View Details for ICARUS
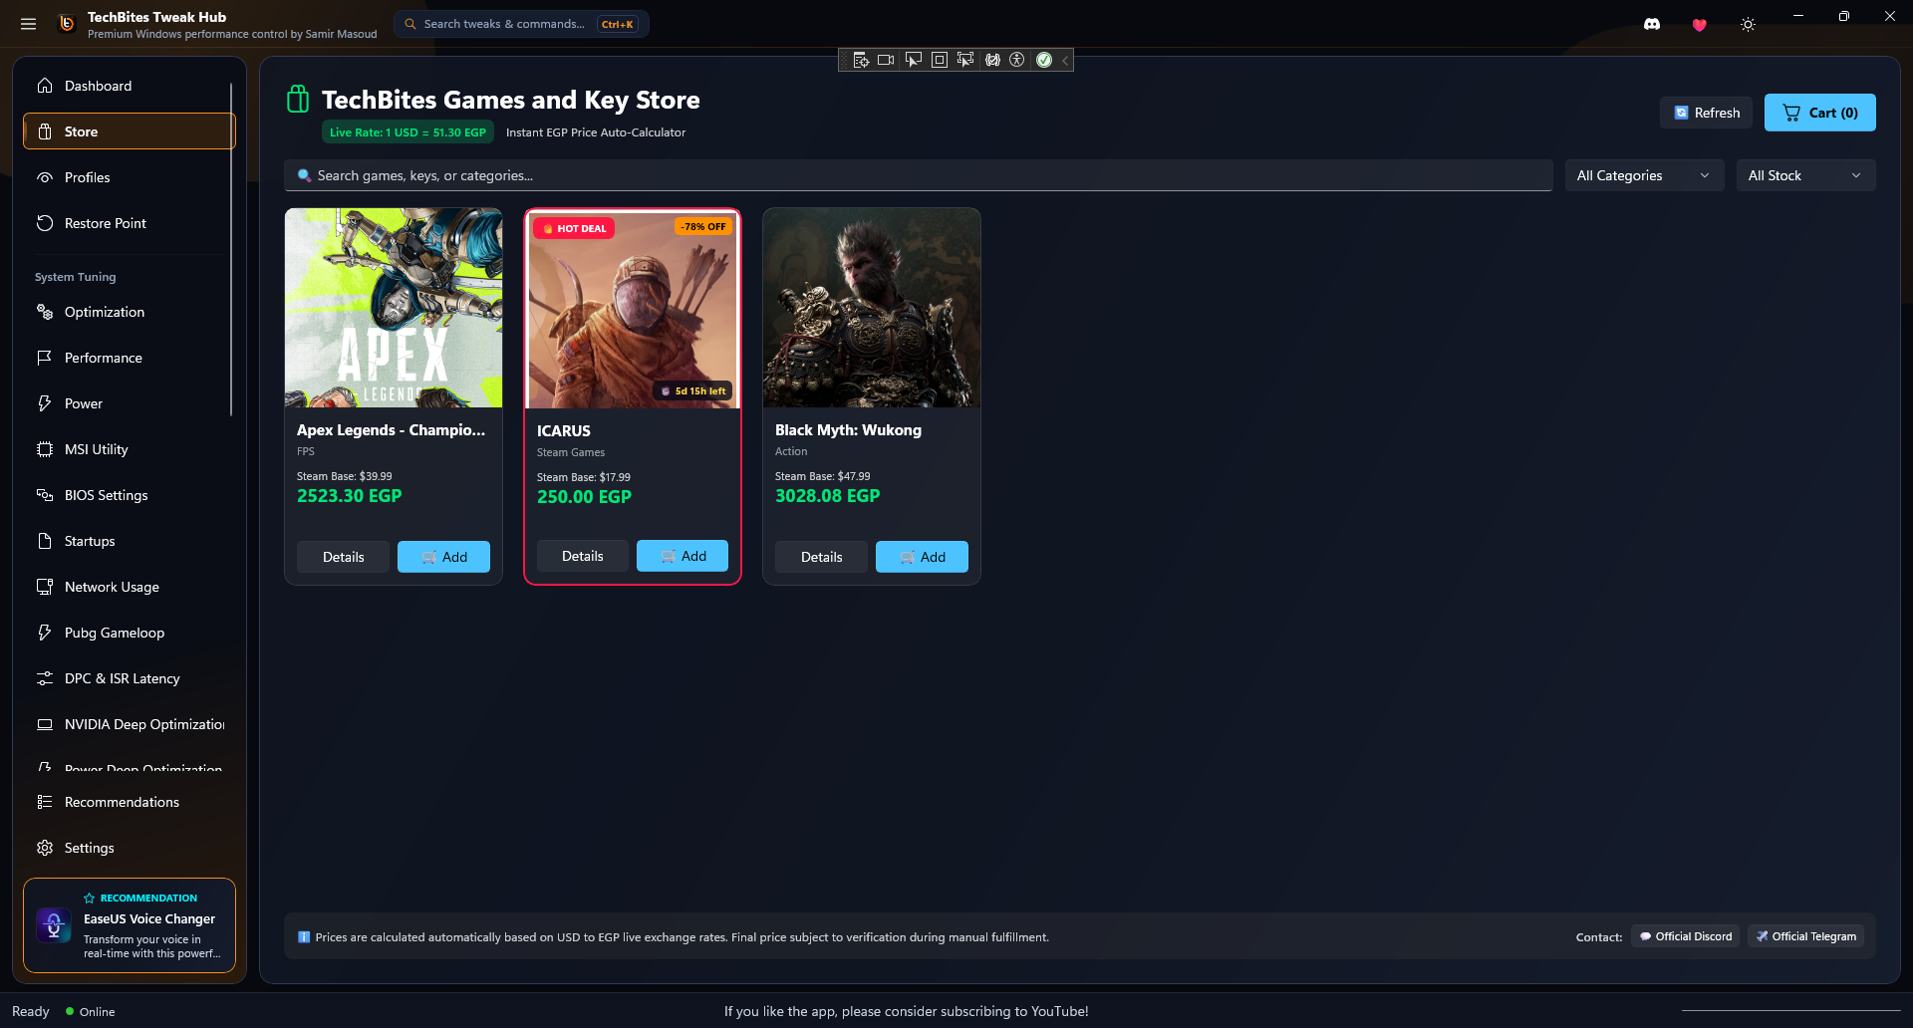1913x1028 pixels. coord(582,556)
